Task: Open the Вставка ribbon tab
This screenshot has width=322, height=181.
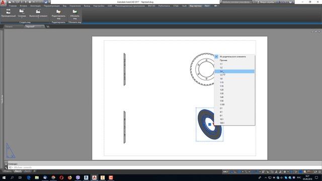Action: click(x=24, y=6)
